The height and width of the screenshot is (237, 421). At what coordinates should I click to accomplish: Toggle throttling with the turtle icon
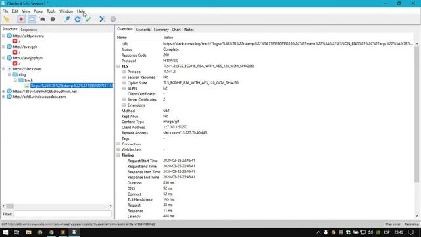point(42,19)
